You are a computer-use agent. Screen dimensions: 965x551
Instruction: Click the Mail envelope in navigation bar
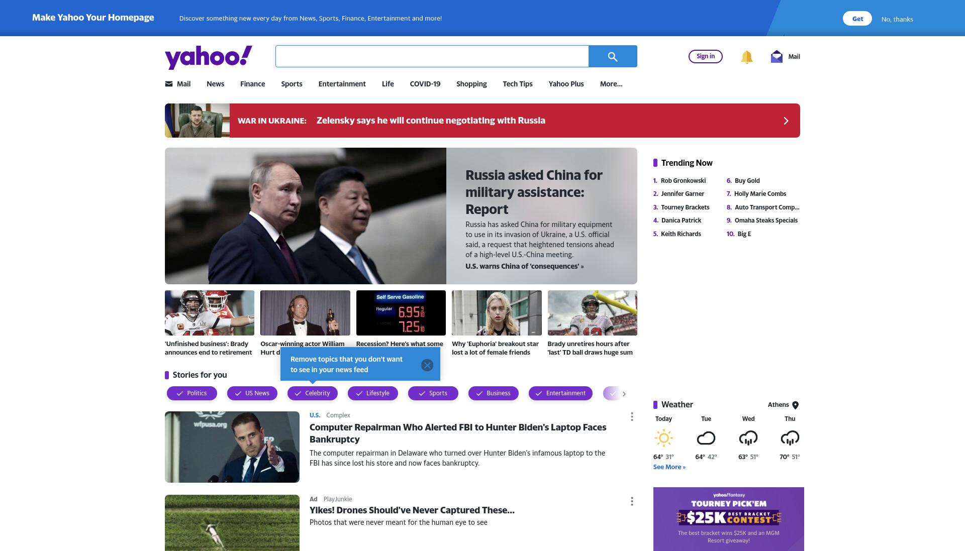[169, 84]
